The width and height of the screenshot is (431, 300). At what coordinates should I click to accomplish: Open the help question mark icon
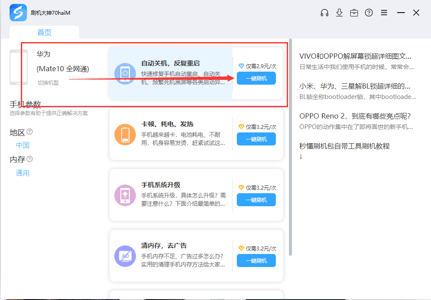369,13
